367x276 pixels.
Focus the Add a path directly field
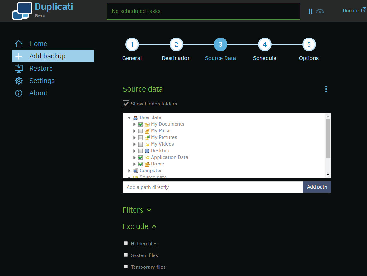click(x=213, y=187)
